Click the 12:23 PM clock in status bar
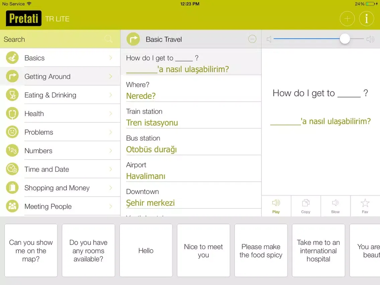 [190, 4]
